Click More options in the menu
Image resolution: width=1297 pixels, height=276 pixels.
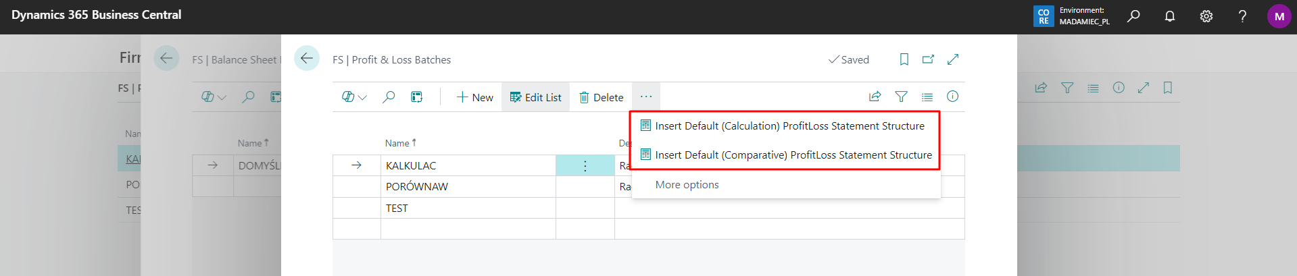click(687, 185)
